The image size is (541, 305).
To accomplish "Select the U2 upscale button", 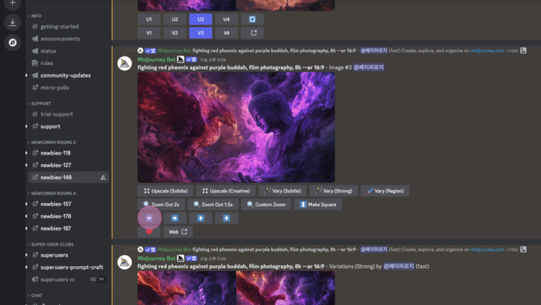I will click(x=175, y=20).
